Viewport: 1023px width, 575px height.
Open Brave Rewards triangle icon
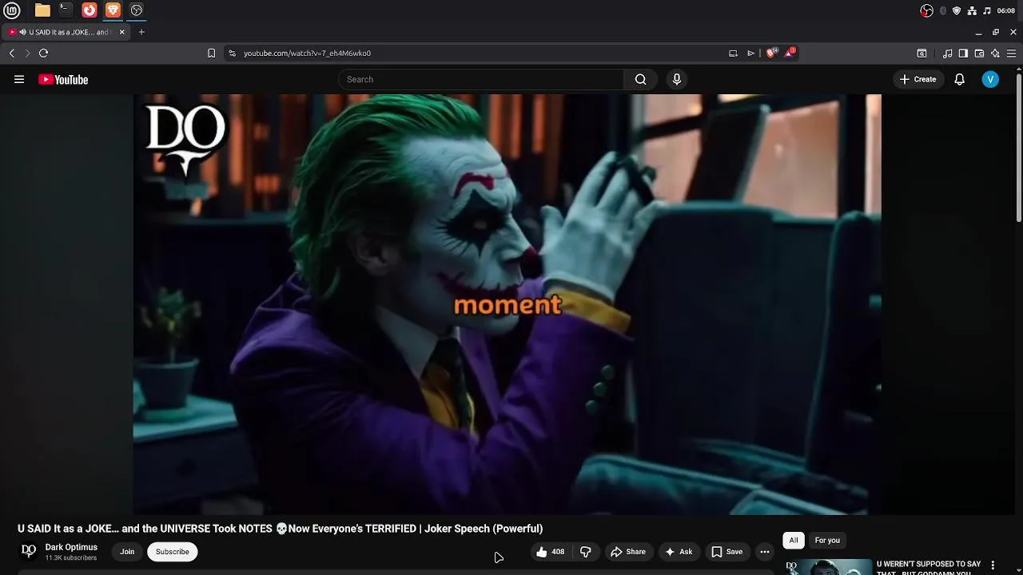click(790, 53)
